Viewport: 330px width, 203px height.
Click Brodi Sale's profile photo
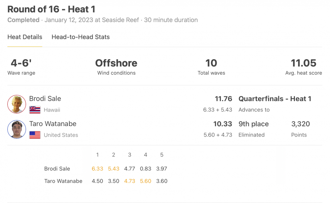[x=17, y=104]
